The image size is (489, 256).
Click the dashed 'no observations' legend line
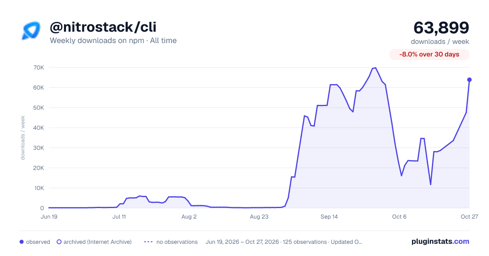point(148,242)
